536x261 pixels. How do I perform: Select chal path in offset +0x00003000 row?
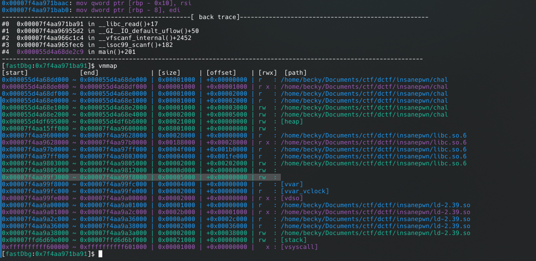point(364,107)
